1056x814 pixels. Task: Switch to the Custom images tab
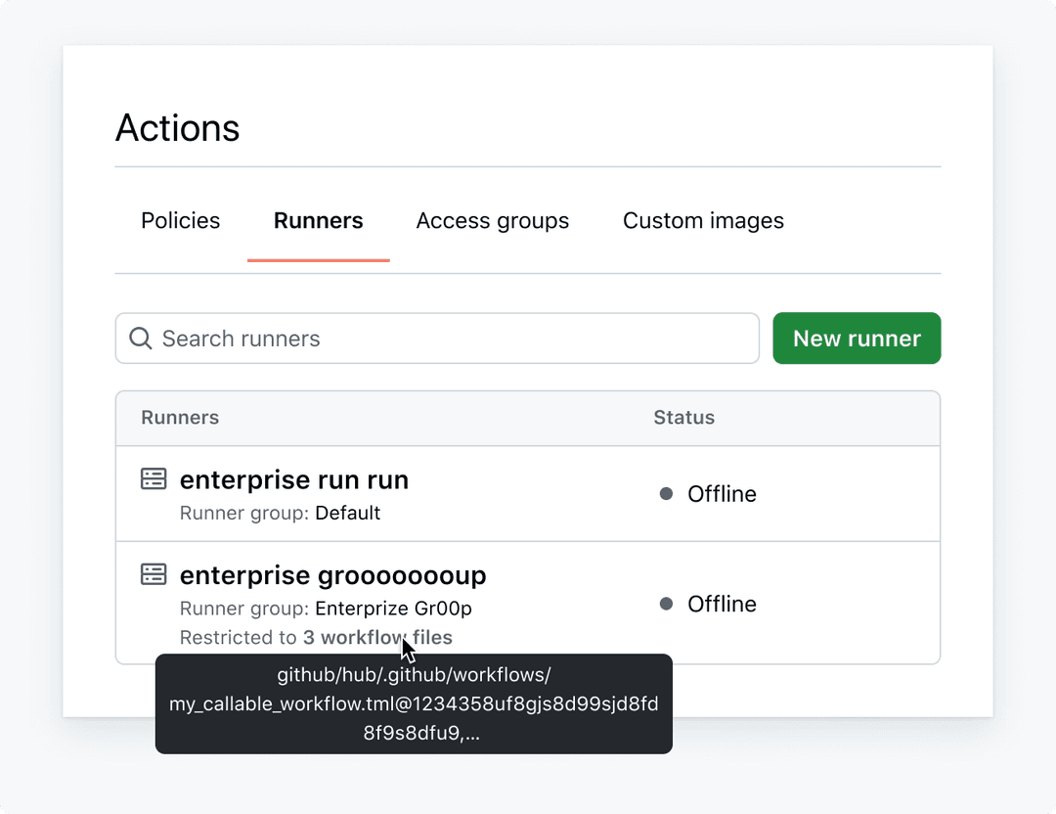click(702, 221)
